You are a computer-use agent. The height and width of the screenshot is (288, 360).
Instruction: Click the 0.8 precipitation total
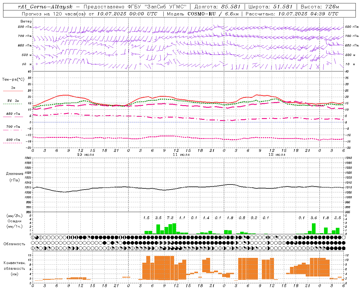tap(242, 218)
